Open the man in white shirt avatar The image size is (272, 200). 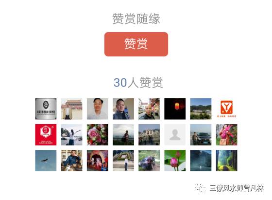click(x=98, y=109)
